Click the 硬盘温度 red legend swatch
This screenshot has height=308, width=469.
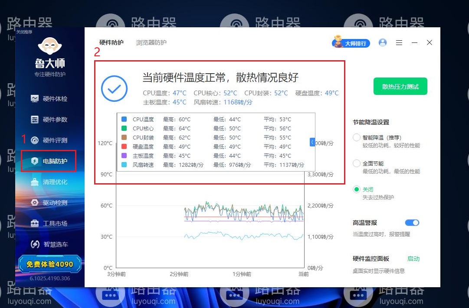point(124,146)
